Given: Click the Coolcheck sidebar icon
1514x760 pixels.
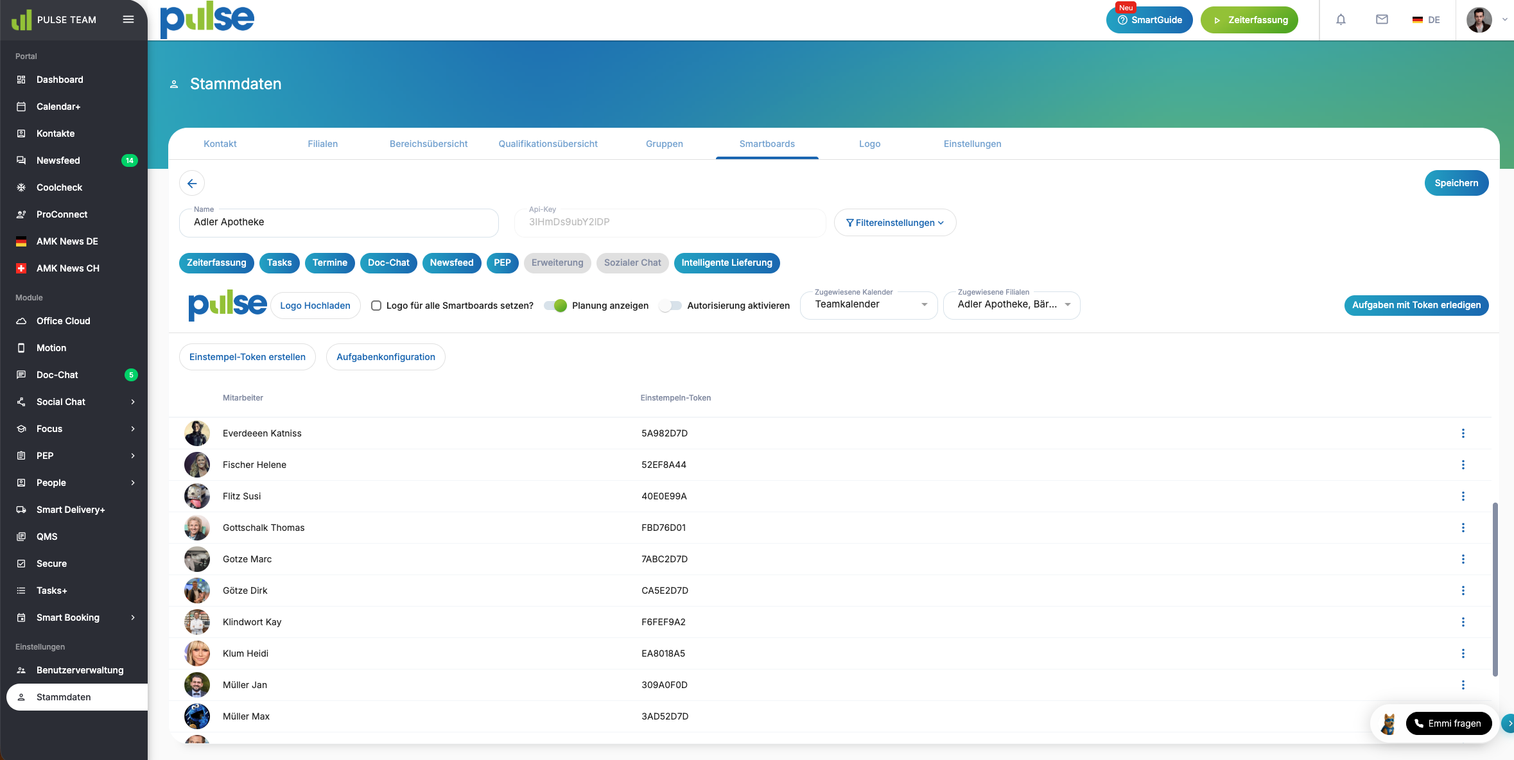Looking at the screenshot, I should point(21,187).
